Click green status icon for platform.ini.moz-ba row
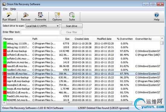 click(x=5, y=62)
